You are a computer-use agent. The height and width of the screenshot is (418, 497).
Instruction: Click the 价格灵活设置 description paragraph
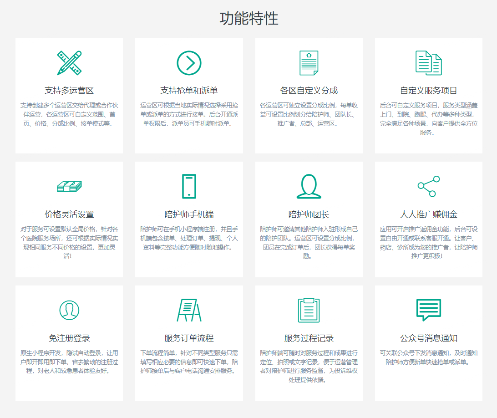coord(69,242)
